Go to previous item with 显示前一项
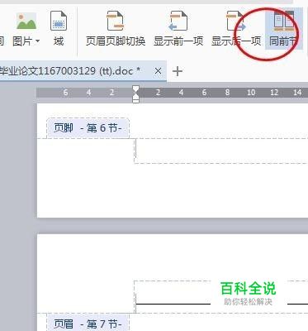This screenshot has width=308, height=331. click(x=178, y=28)
